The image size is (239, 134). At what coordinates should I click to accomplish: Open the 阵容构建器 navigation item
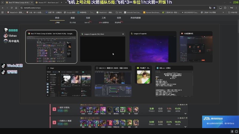[136, 18]
